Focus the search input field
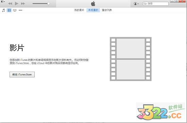This screenshot has width=187, height=123. click(x=156, y=4)
